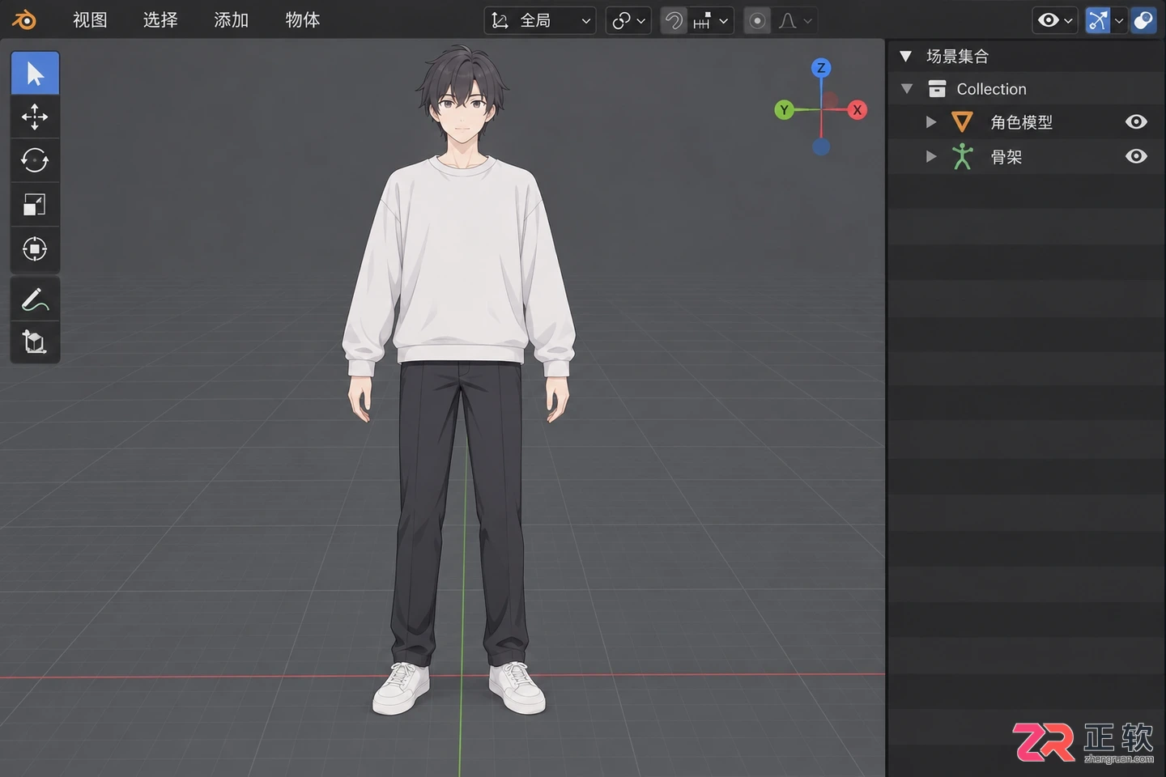This screenshot has height=777, width=1166.
Task: Open the 添加 menu
Action: [x=231, y=20]
